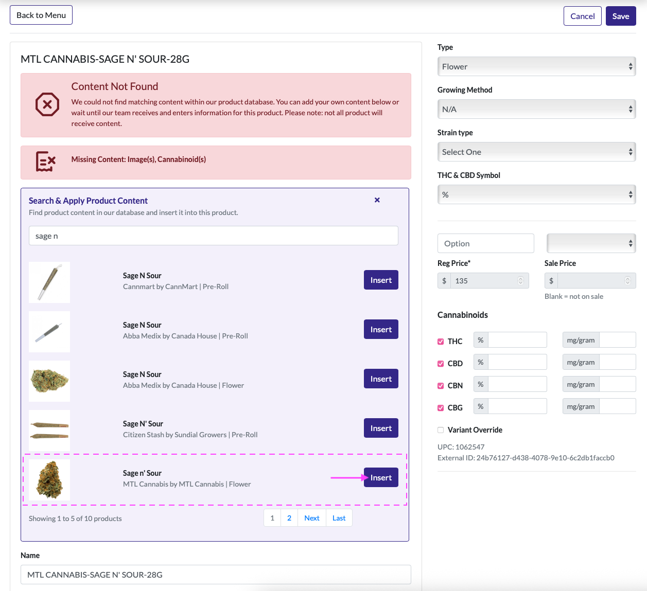Open the THC & CBD Symbol dropdown
Viewport: 647px width, 591px height.
point(537,194)
